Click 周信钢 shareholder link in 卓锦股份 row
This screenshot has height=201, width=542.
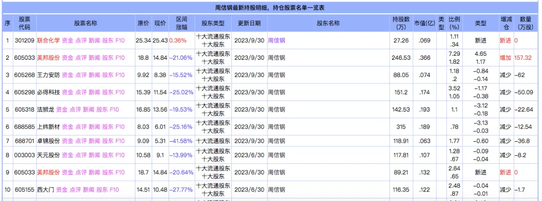[277, 141]
